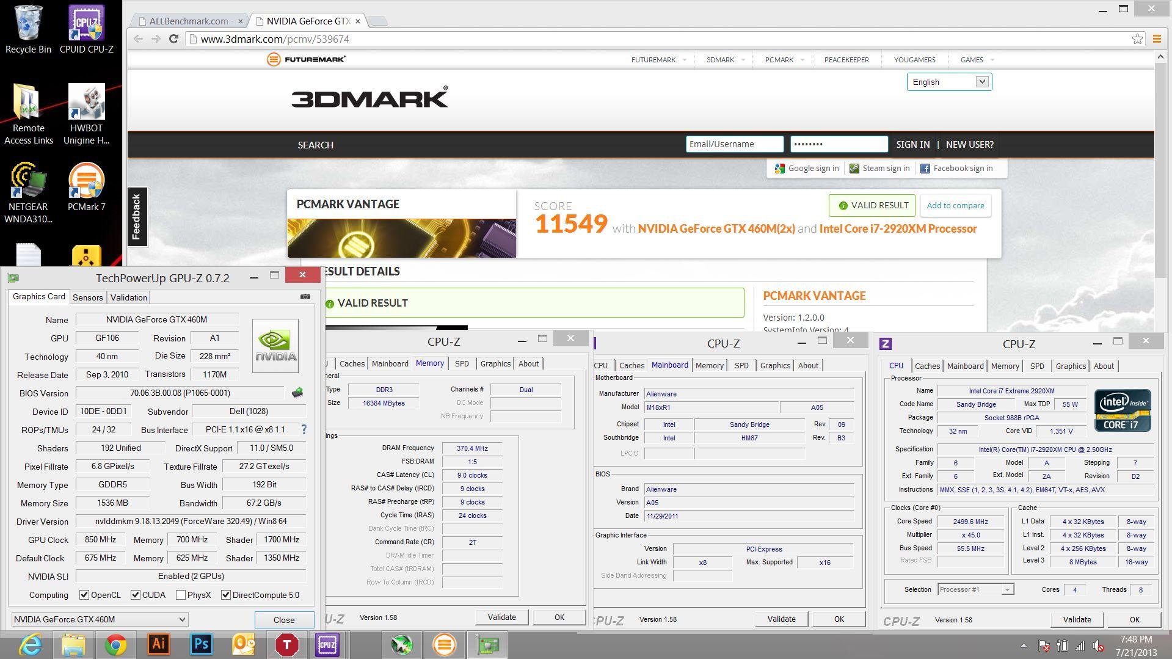Toggle the PhysX checkbox
Screen dimensions: 1172x659
tap(181, 595)
